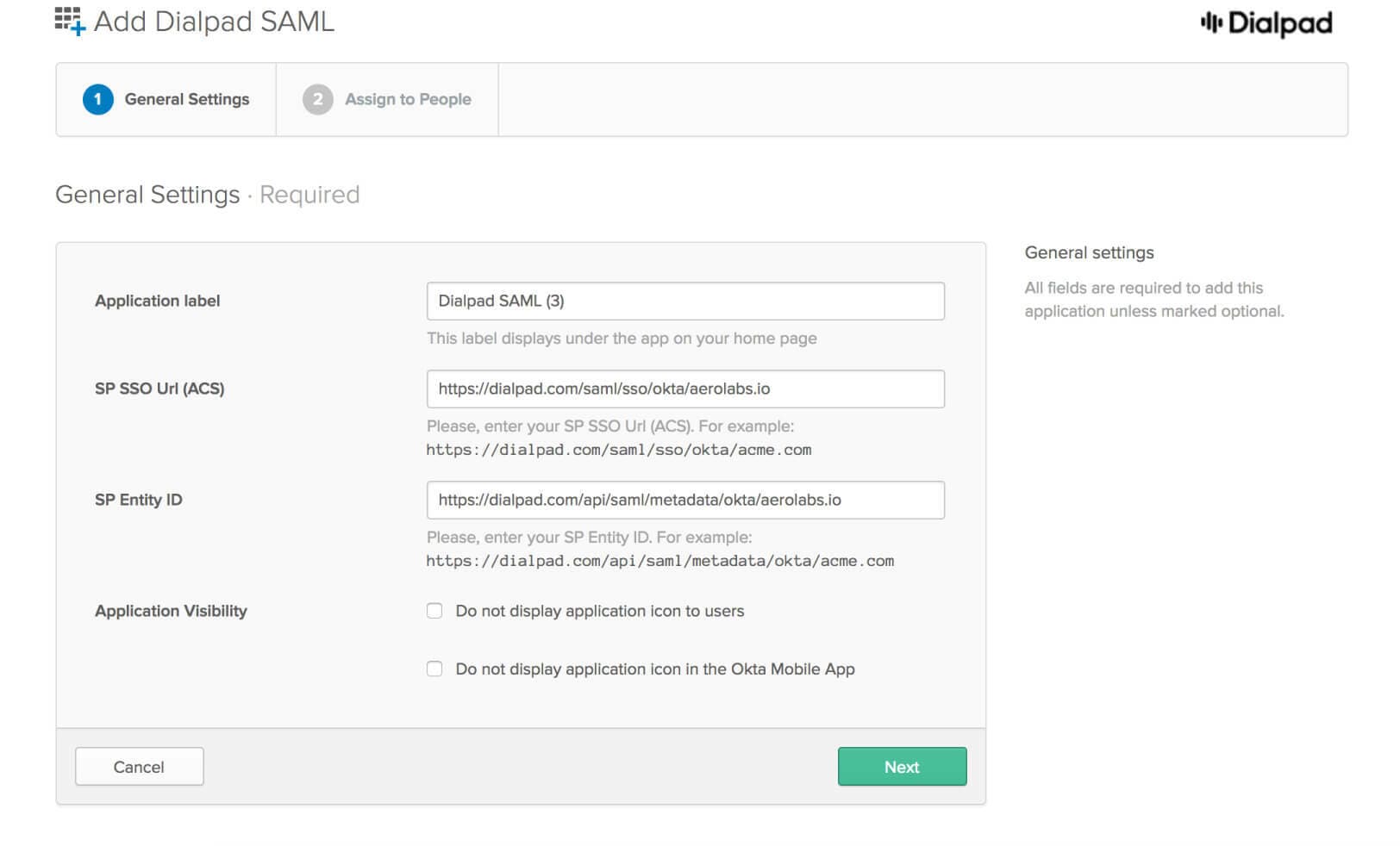
Task: Click the label display hint text
Action: point(622,339)
